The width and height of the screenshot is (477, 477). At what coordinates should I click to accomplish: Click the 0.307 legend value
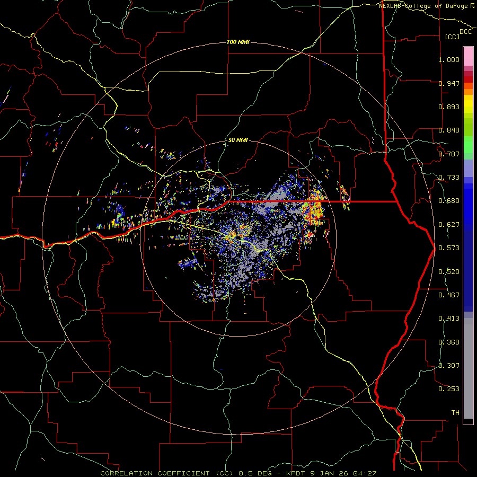click(449, 366)
